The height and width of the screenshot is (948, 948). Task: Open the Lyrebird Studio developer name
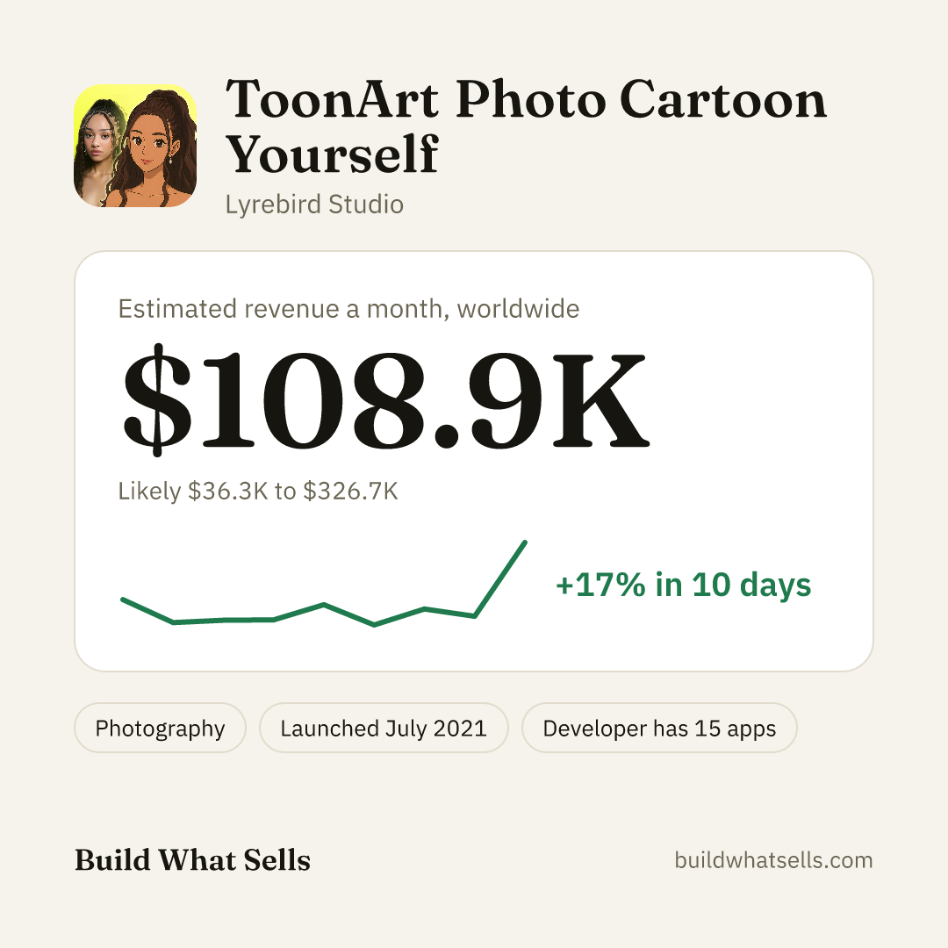click(x=314, y=205)
